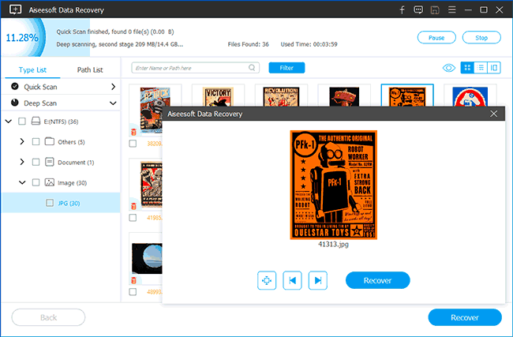Switch to list view
This screenshot has height=337, width=513.
(x=481, y=68)
